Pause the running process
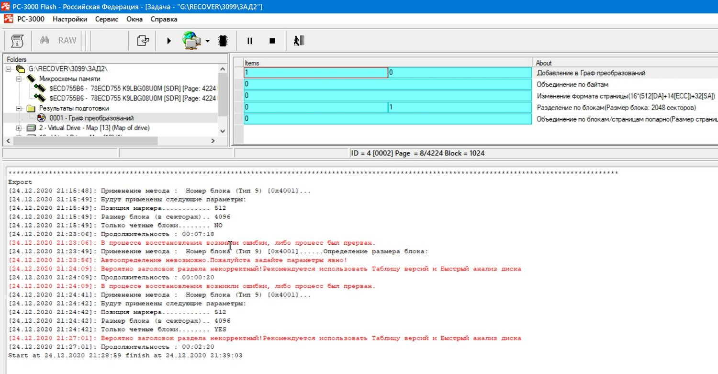This screenshot has width=718, height=374. (249, 41)
